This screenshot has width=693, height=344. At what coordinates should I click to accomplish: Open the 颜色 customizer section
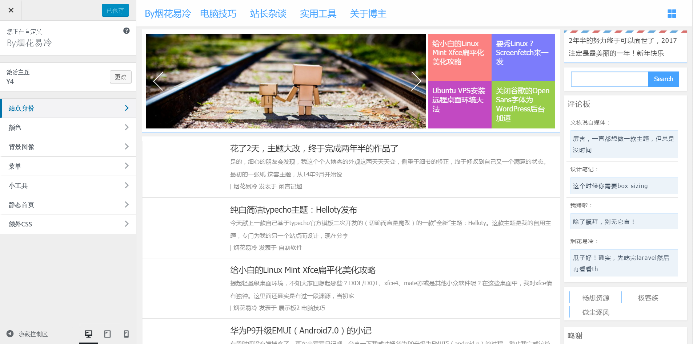click(68, 127)
